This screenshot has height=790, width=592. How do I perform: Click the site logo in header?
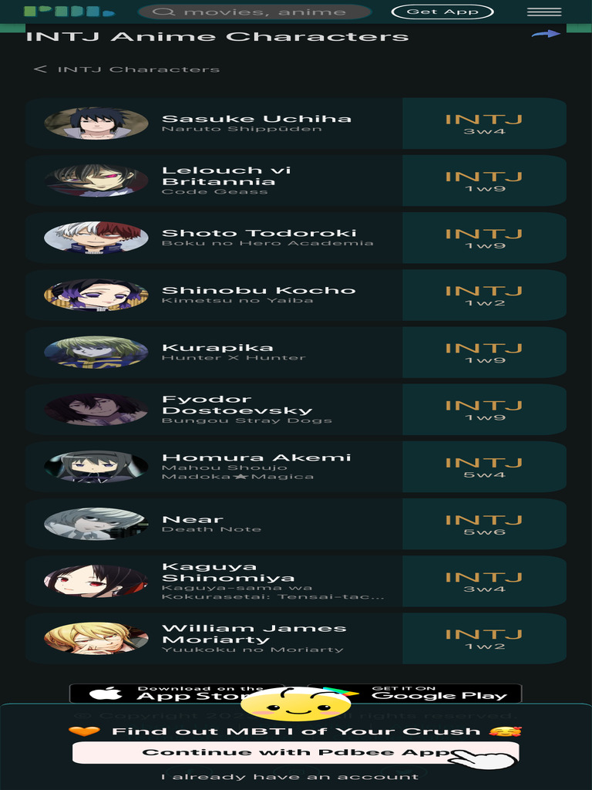click(x=69, y=11)
